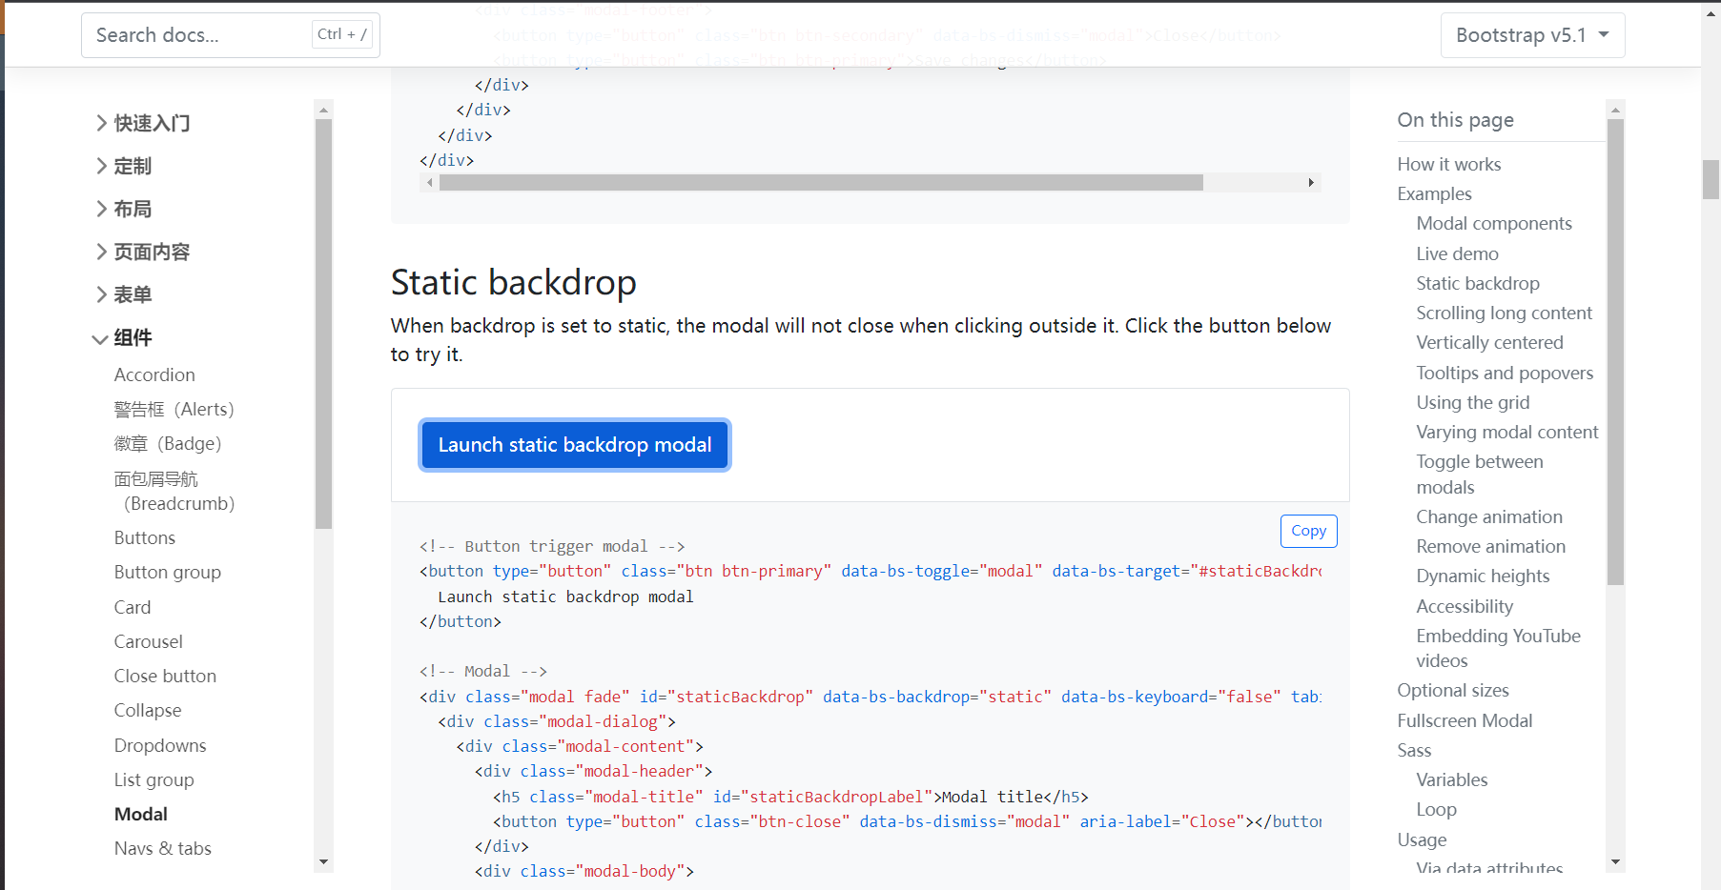
Task: Open 徽章 (Badge) docs page
Action: click(168, 443)
